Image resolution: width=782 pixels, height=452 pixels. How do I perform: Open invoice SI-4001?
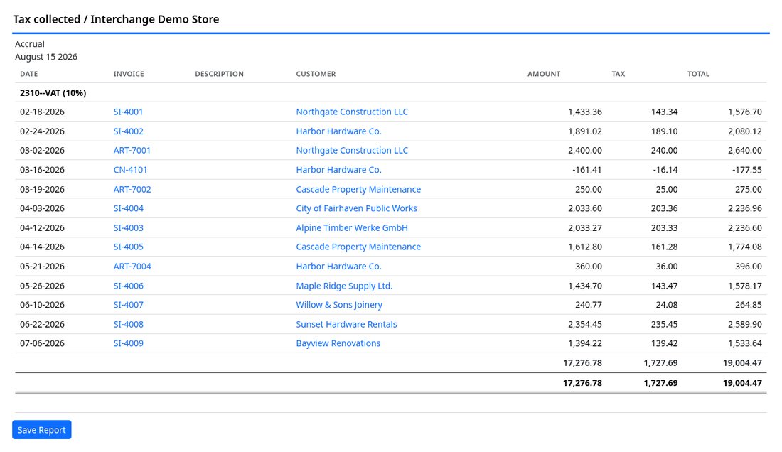[x=128, y=112]
